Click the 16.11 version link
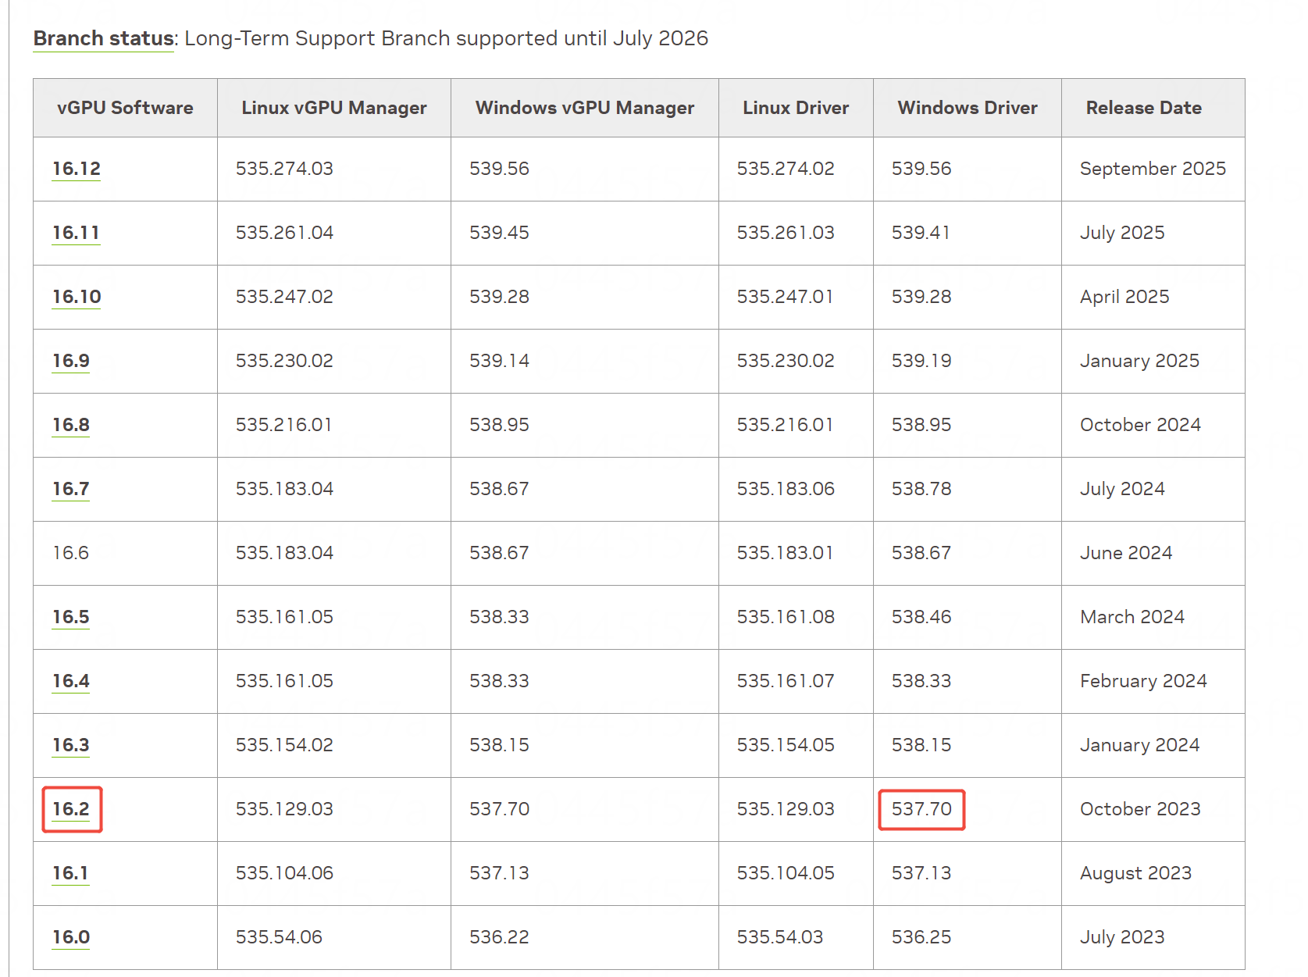The height and width of the screenshot is (977, 1308). pos(76,233)
